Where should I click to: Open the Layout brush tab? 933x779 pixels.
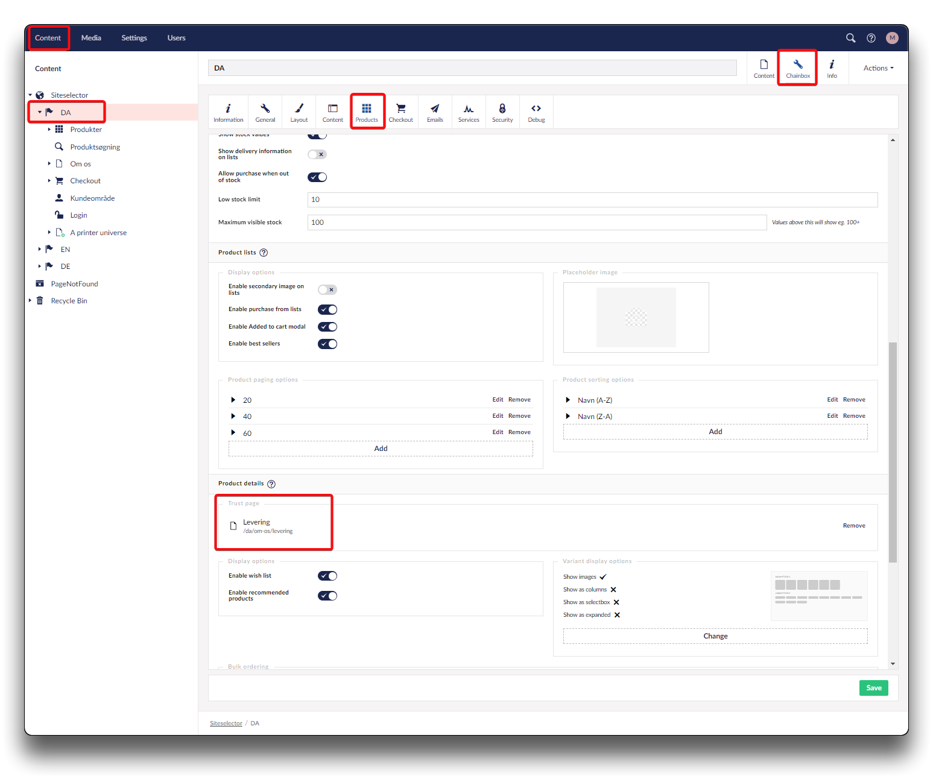pyautogui.click(x=299, y=112)
